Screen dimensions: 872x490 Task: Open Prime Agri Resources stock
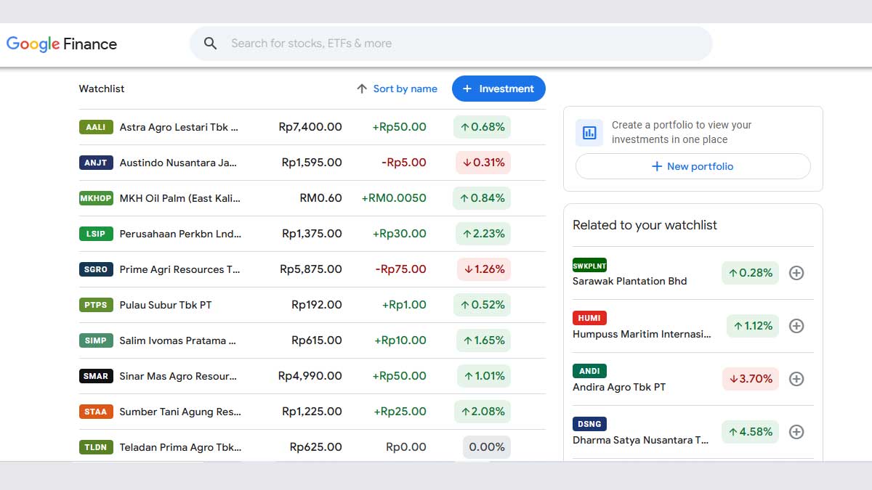[179, 269]
